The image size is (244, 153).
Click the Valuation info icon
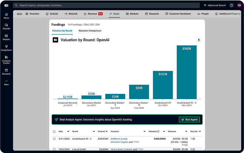[158, 132]
